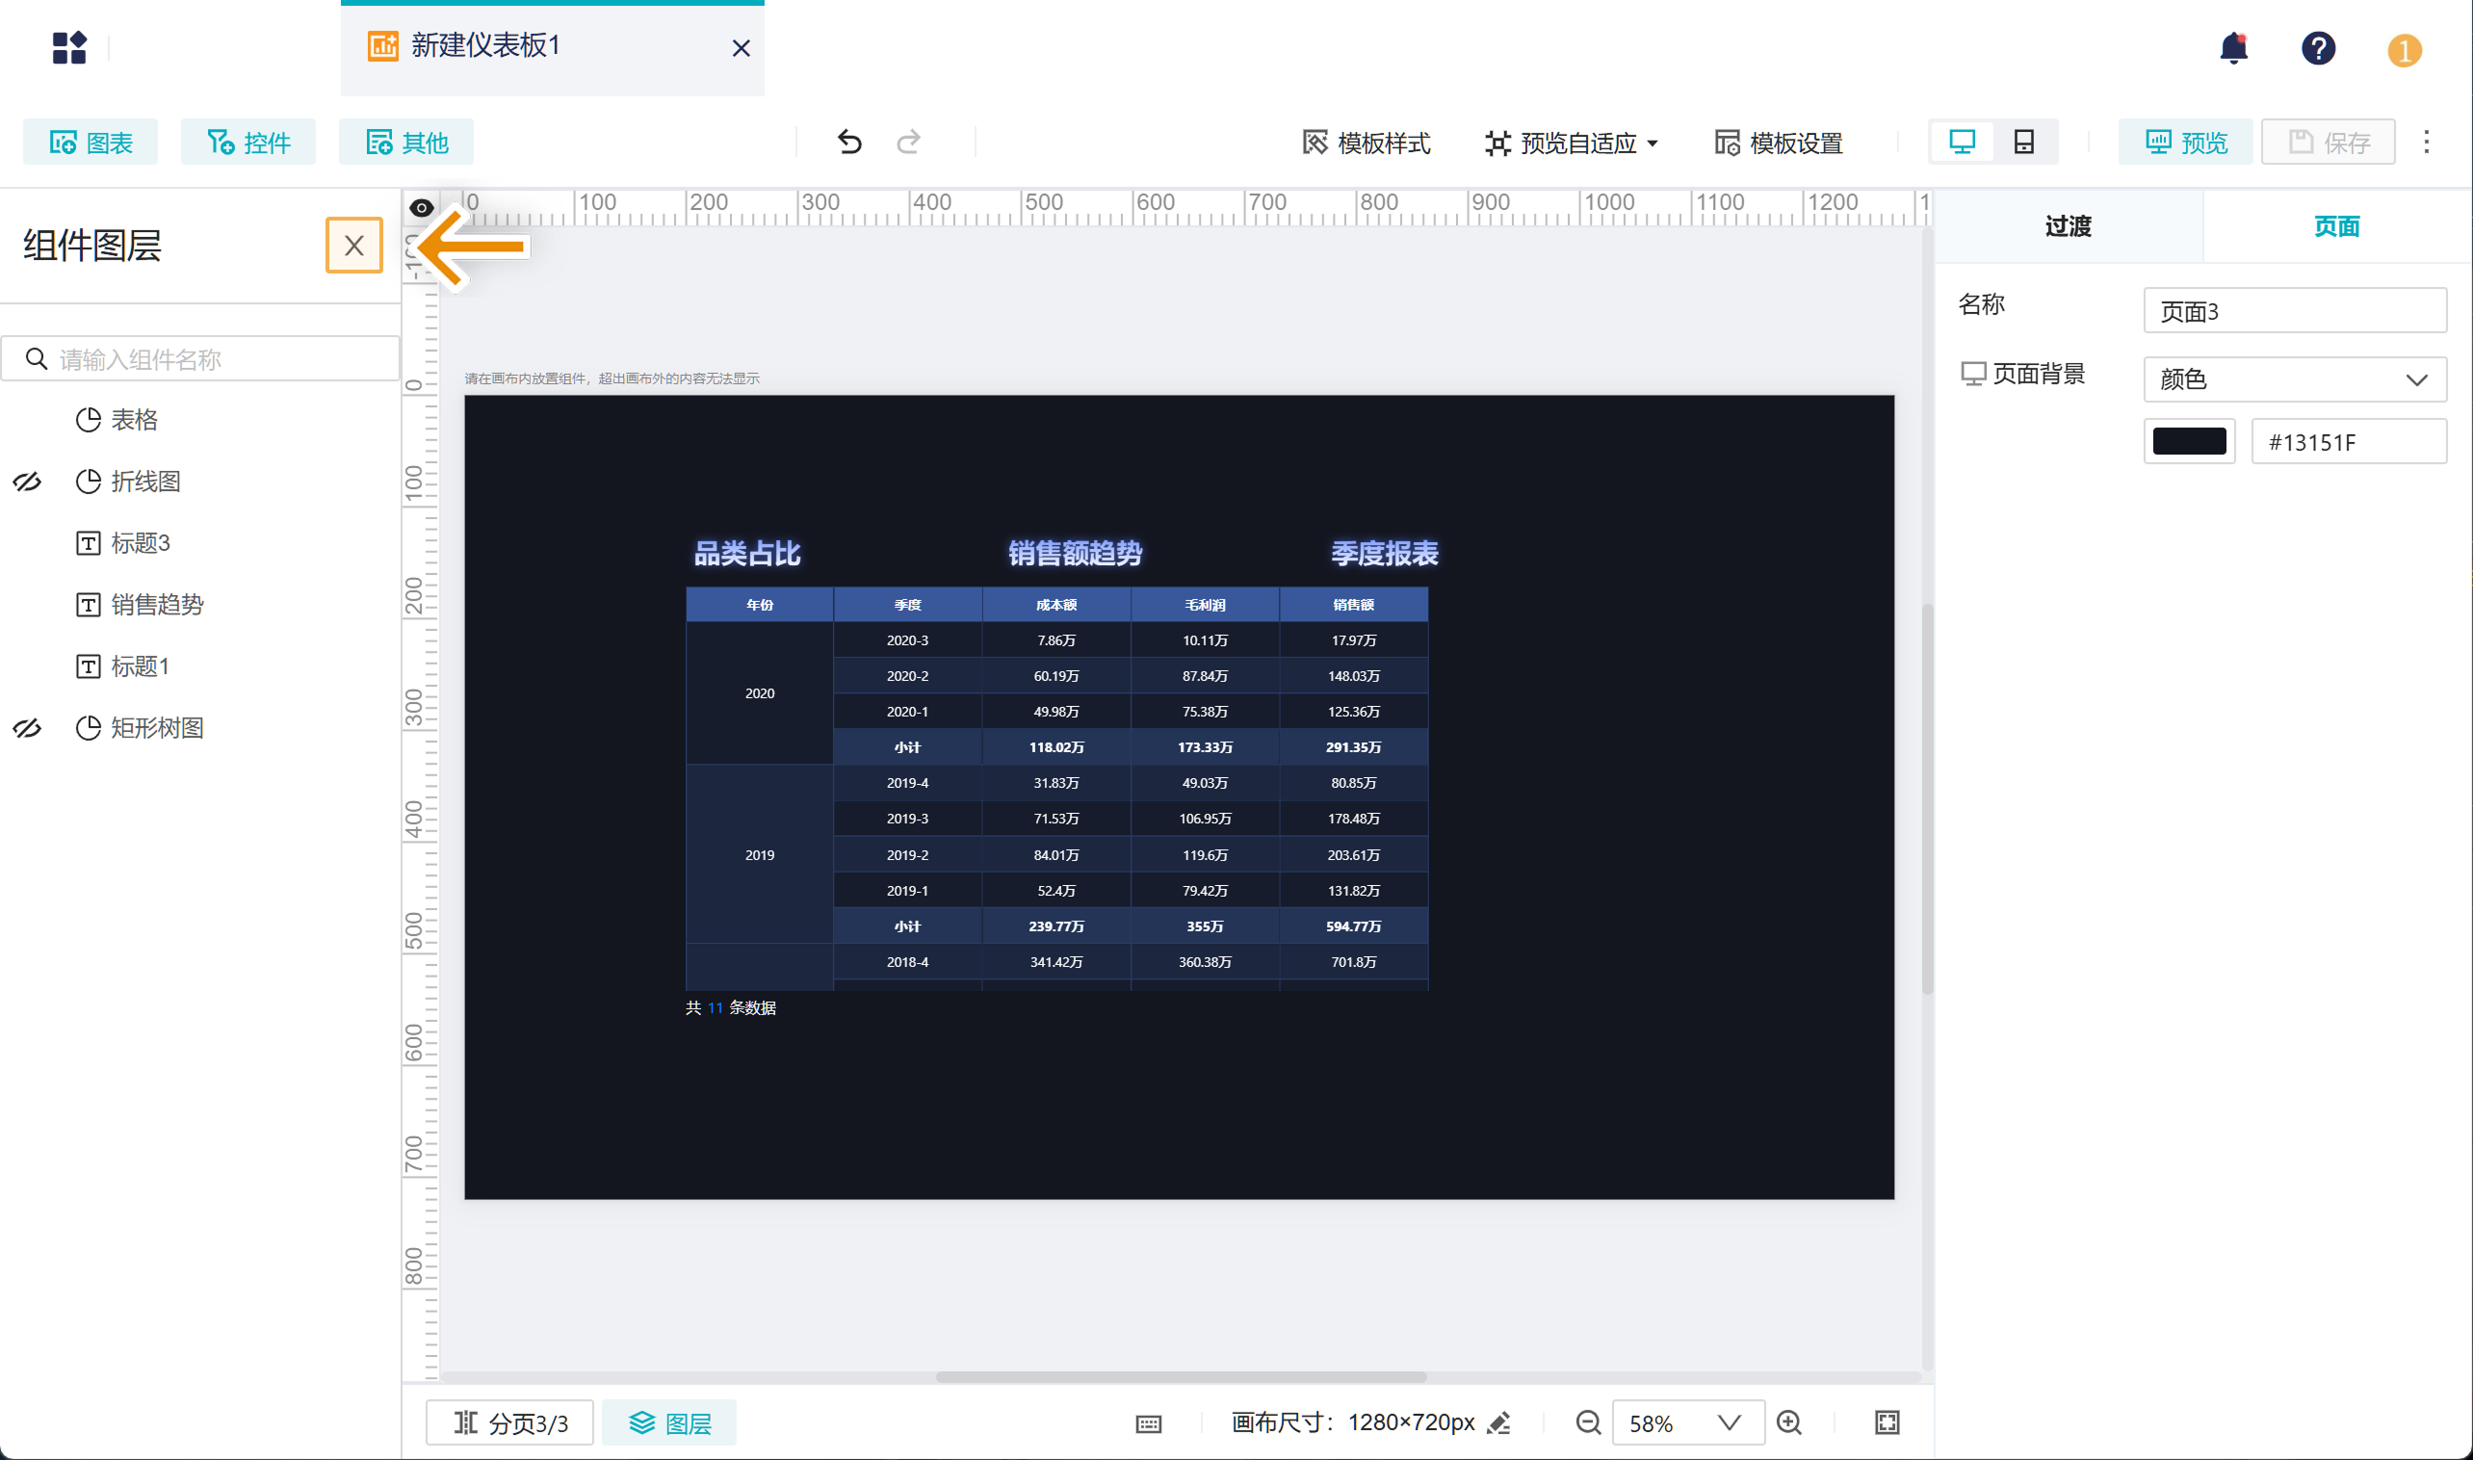The height and width of the screenshot is (1460, 2473).
Task: Click the 预览 button
Action: pos(2185,143)
